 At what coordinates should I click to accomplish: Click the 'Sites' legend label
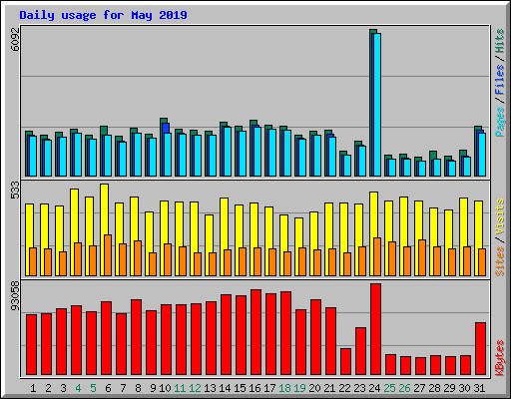500,261
